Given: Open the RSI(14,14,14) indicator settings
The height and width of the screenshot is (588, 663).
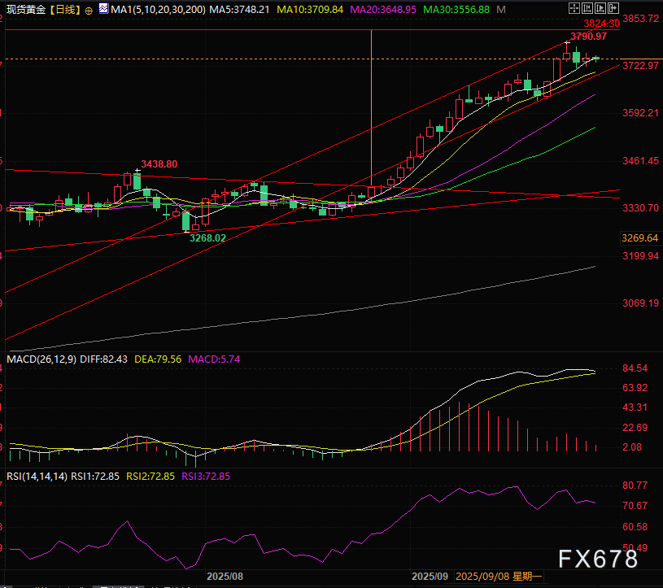Looking at the screenshot, I should [34, 476].
